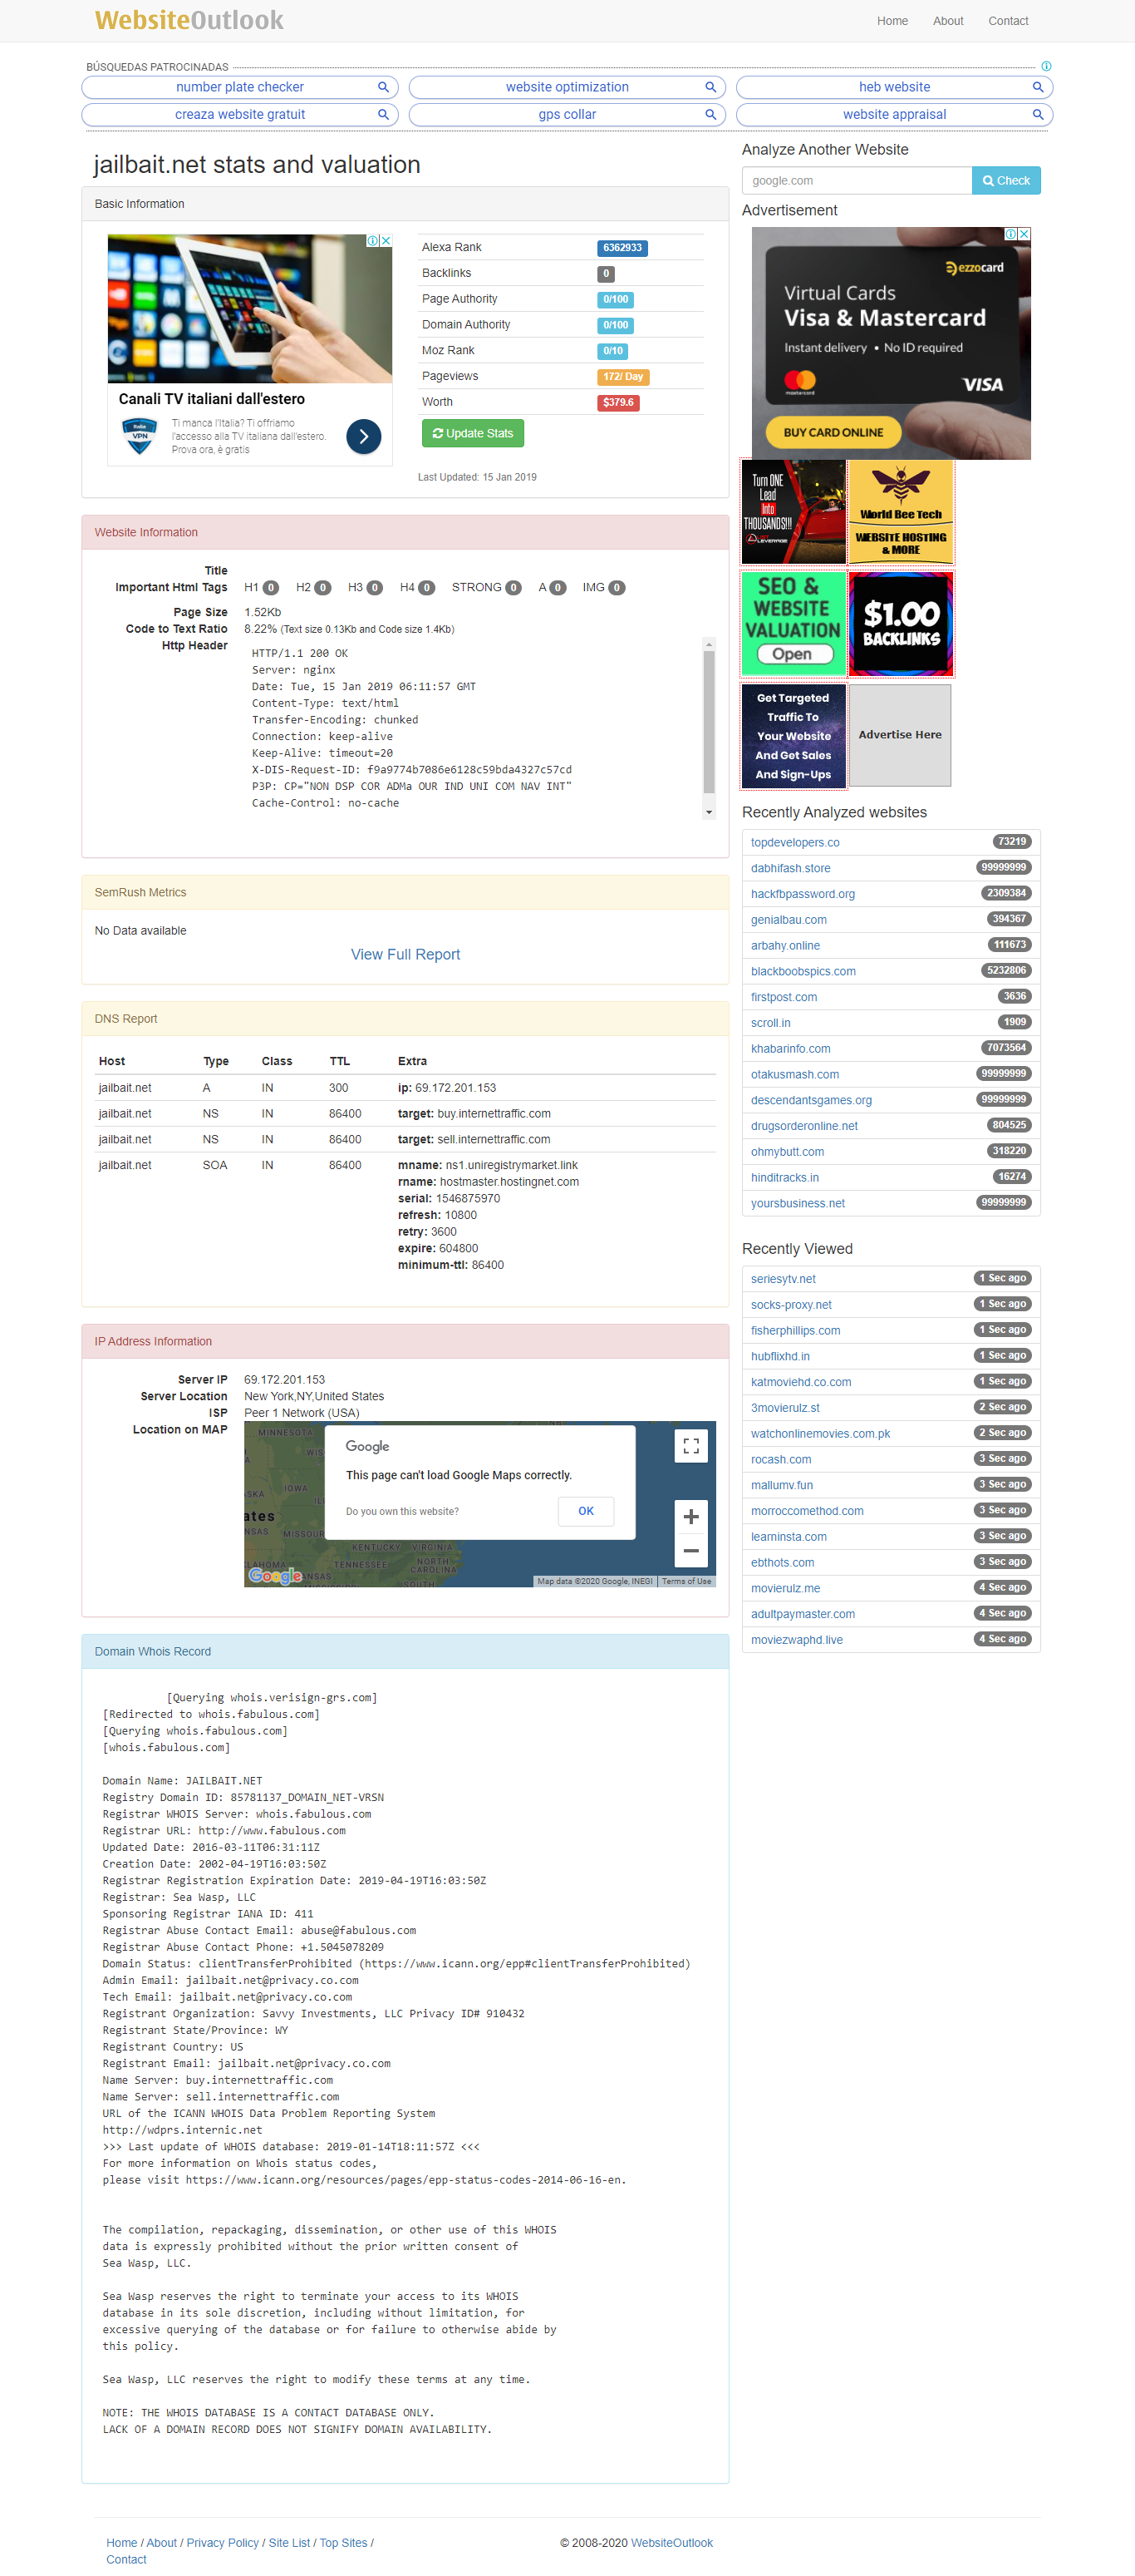Open khabarinfo.com link

(790, 1049)
